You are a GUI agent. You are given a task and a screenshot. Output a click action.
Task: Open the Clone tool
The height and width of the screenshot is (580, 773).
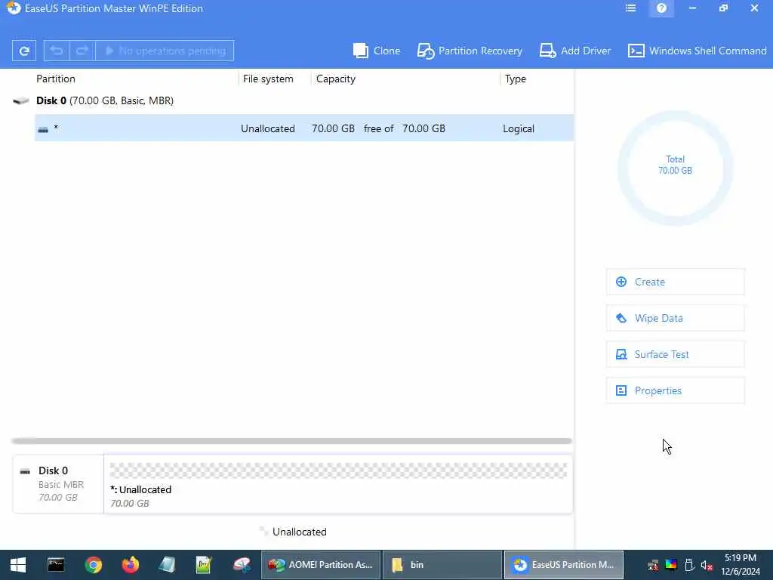pyautogui.click(x=377, y=51)
